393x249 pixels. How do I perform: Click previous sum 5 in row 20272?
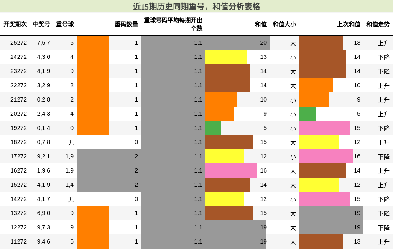pos(359,114)
